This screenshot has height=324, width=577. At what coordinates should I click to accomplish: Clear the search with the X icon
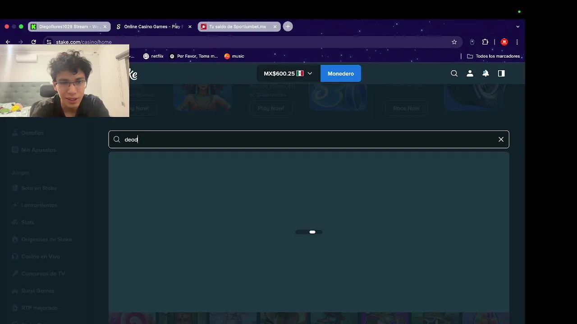click(x=501, y=139)
